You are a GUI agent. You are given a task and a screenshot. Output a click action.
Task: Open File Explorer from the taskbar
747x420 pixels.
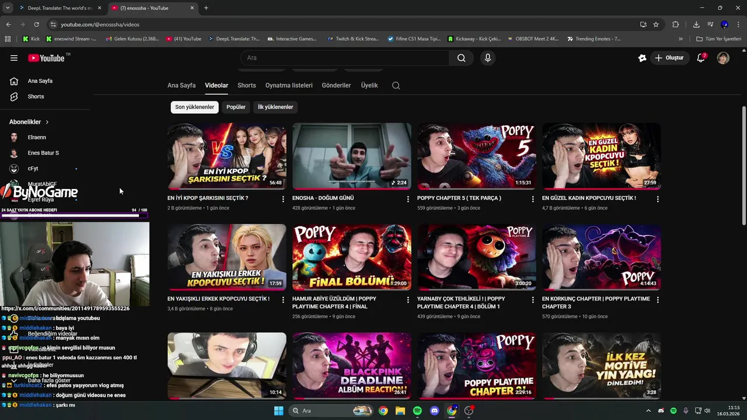click(x=400, y=411)
